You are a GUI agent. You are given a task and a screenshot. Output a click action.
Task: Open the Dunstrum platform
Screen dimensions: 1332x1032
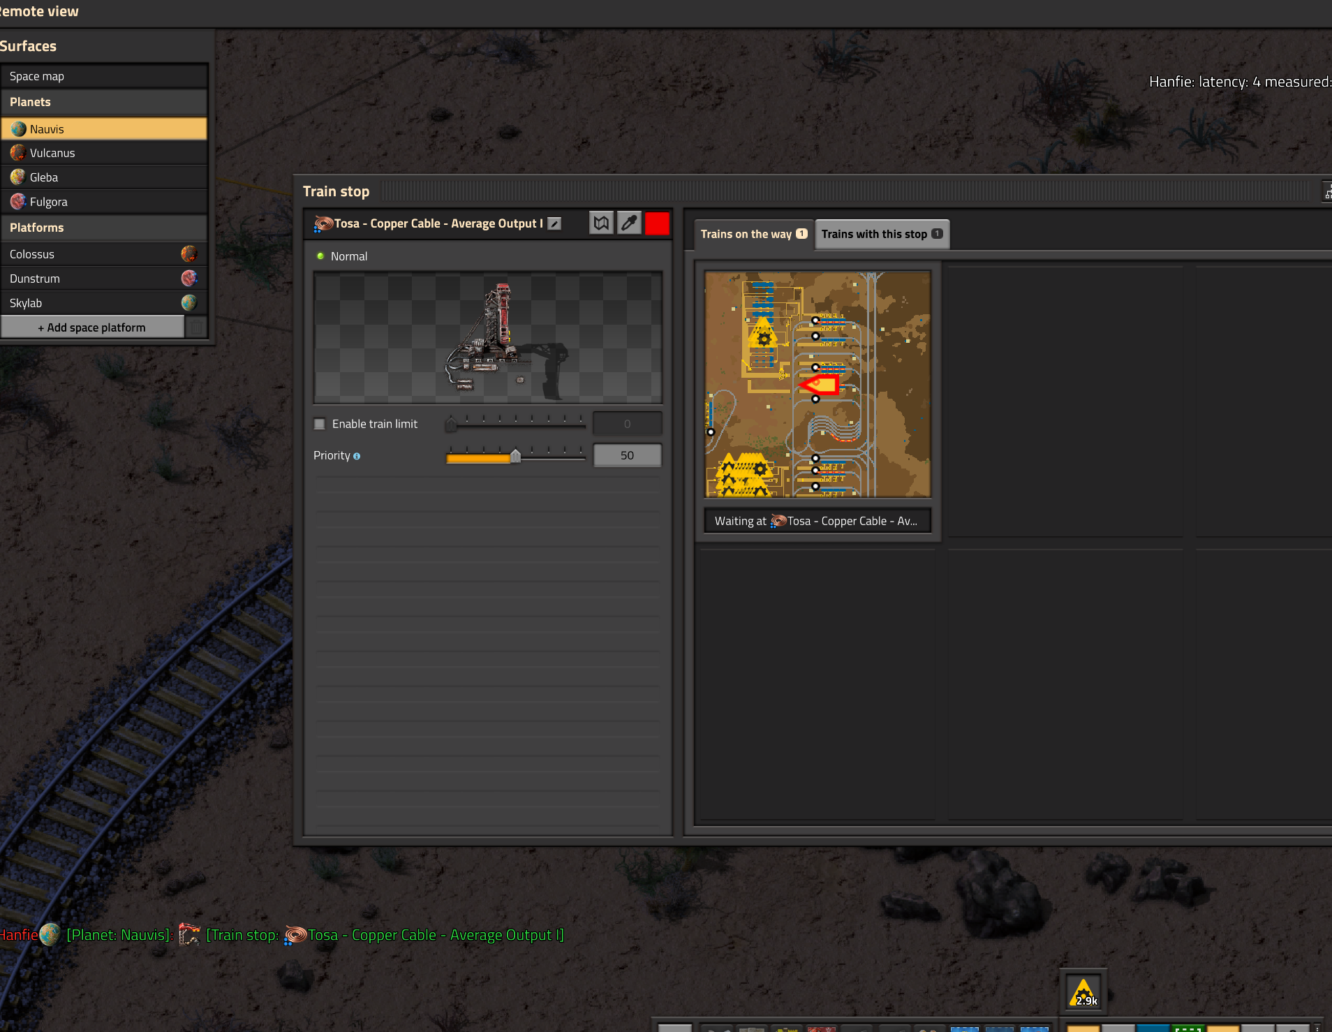91,279
